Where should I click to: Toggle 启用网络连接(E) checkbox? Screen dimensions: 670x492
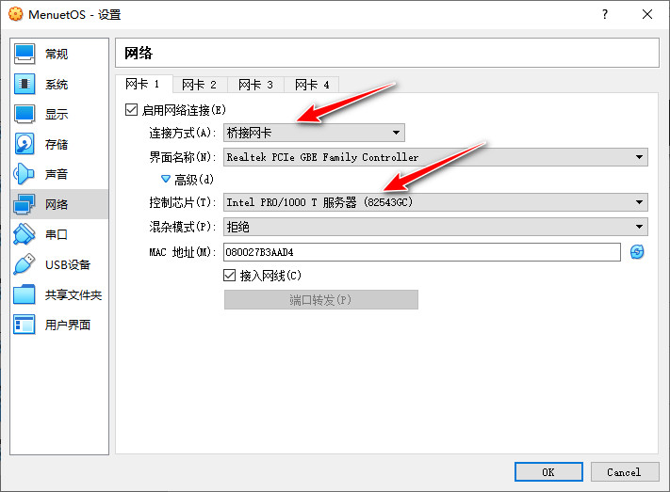click(x=132, y=110)
